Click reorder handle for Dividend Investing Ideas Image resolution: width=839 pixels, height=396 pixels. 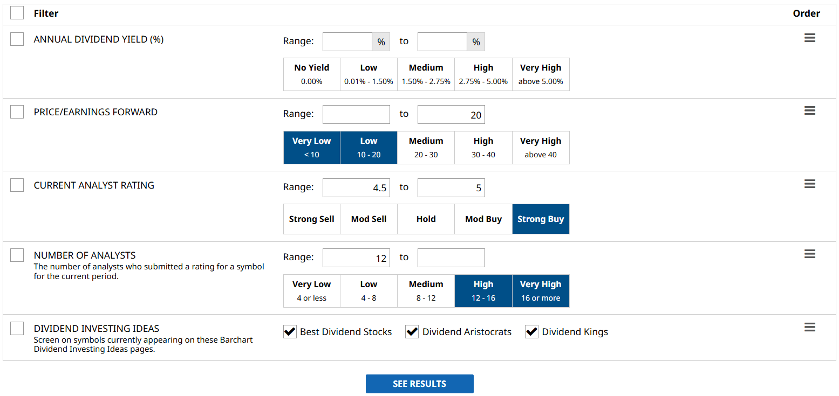[809, 328]
